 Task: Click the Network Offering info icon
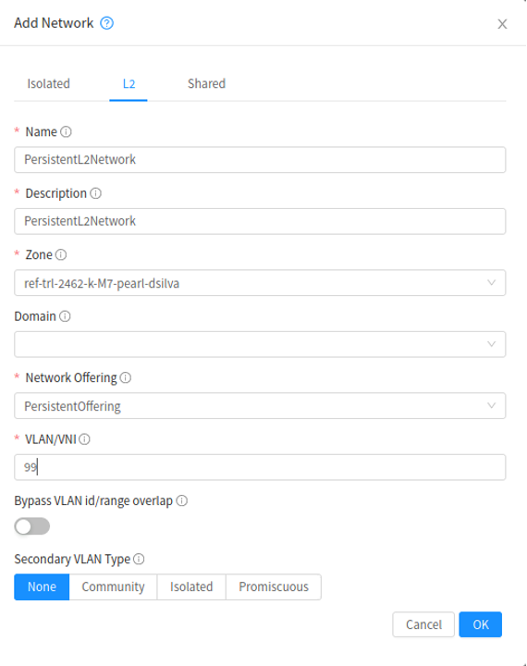(x=126, y=377)
